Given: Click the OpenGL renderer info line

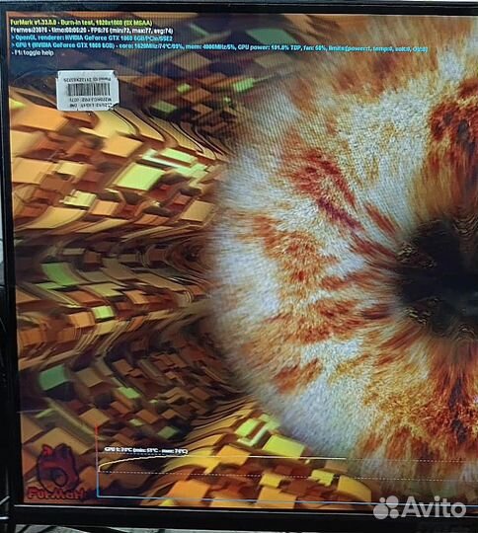Looking at the screenshot, I should pyautogui.click(x=92, y=38).
